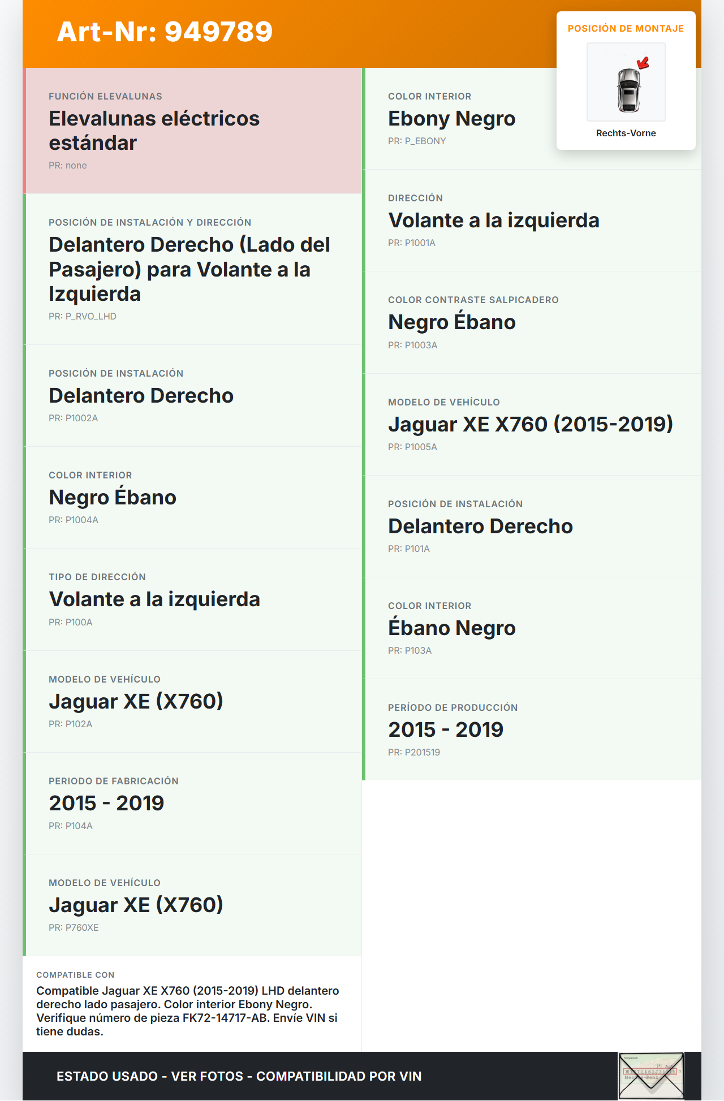This screenshot has width=724, height=1101.
Task: Click the Rechts-Vorne caption
Action: tap(626, 133)
